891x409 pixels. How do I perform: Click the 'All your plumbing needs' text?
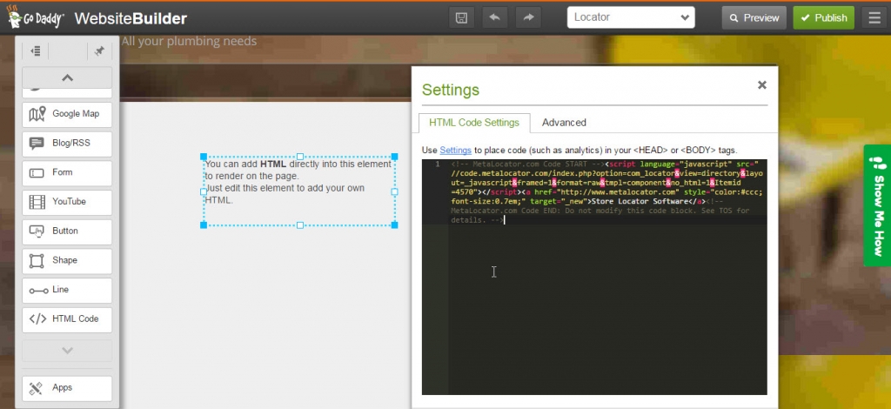click(x=189, y=42)
